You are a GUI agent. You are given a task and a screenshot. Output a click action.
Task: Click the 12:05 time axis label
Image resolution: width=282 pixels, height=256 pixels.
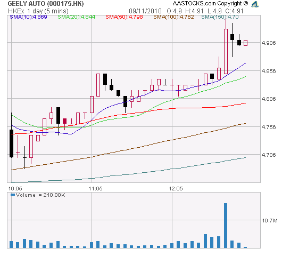pos(176,189)
